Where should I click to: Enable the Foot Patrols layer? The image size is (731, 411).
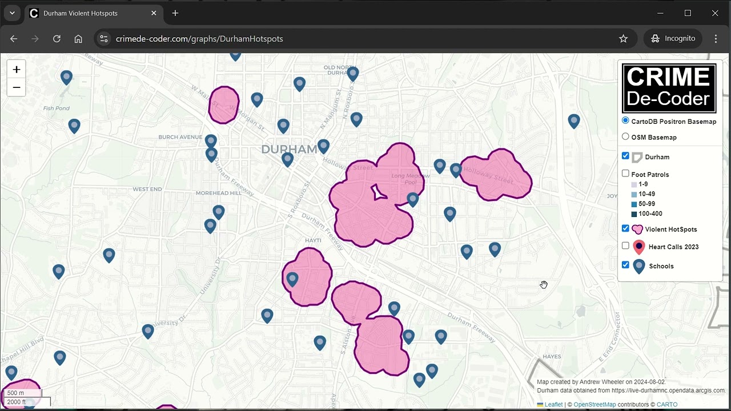coord(625,174)
